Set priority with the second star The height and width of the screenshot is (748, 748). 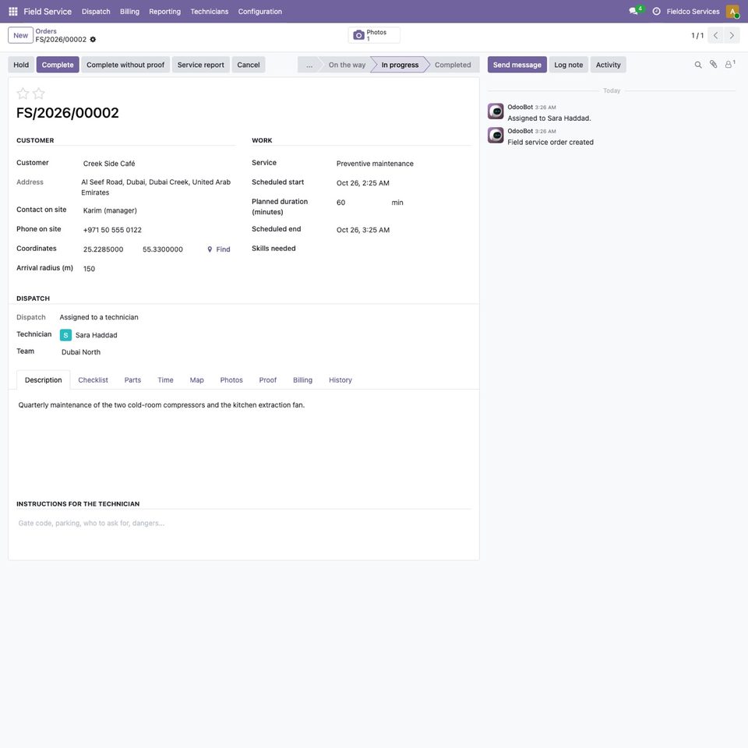(x=39, y=93)
